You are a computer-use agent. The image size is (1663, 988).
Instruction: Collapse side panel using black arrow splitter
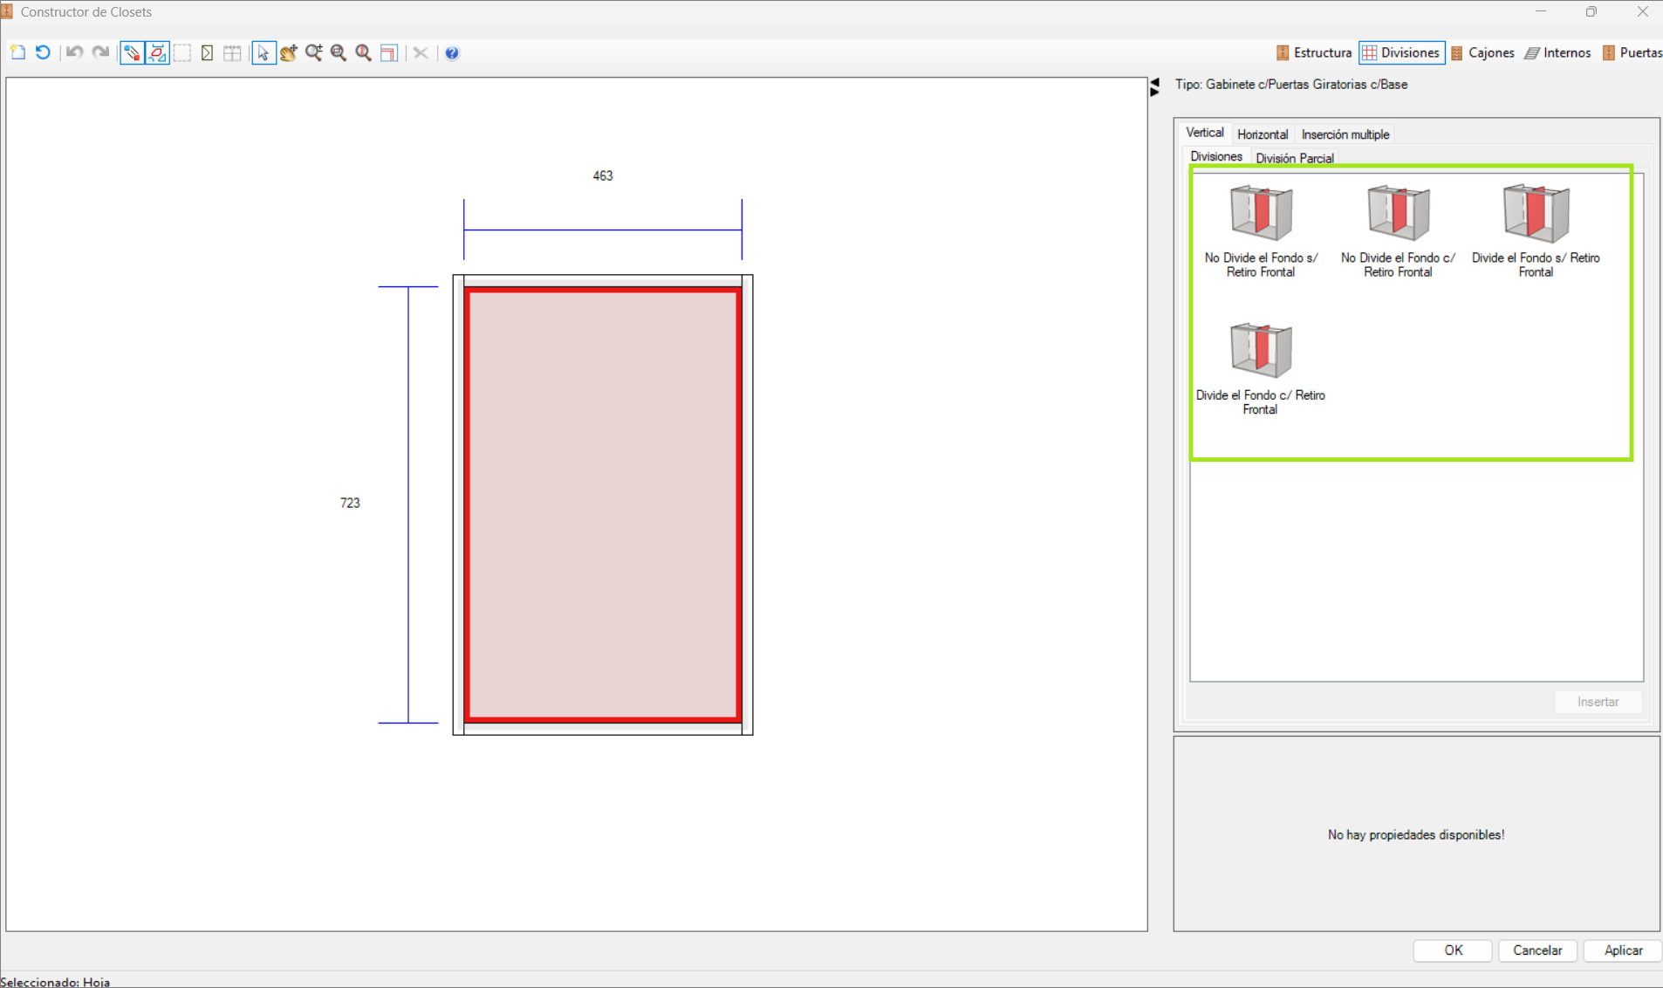[1154, 86]
